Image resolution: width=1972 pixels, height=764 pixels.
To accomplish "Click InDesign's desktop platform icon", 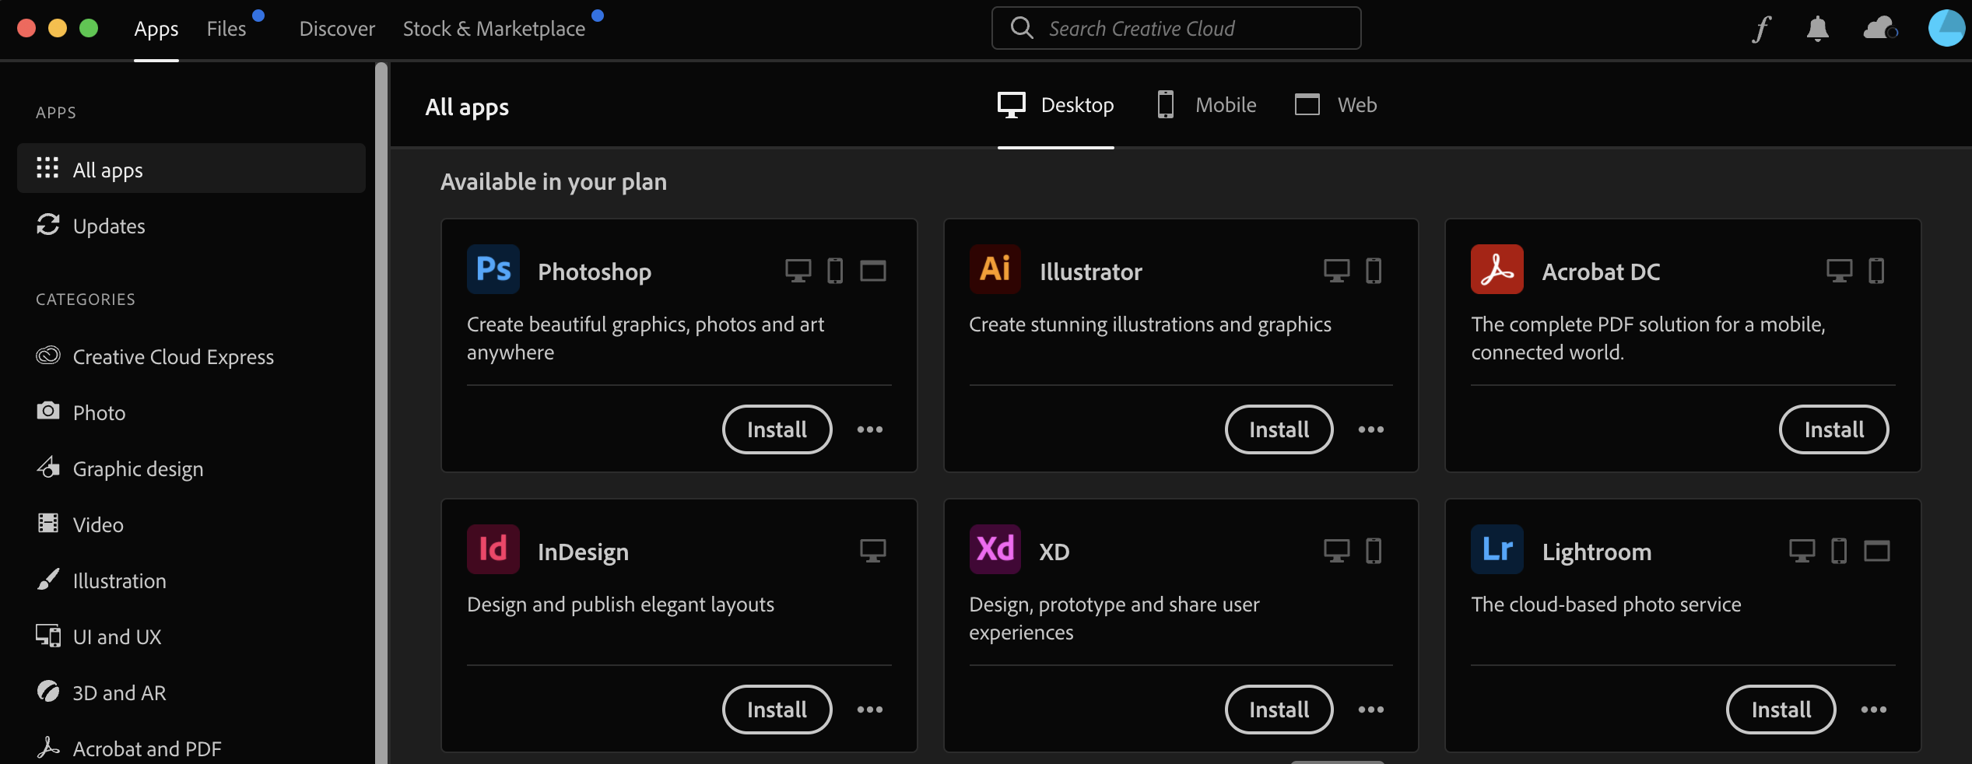I will tap(873, 551).
